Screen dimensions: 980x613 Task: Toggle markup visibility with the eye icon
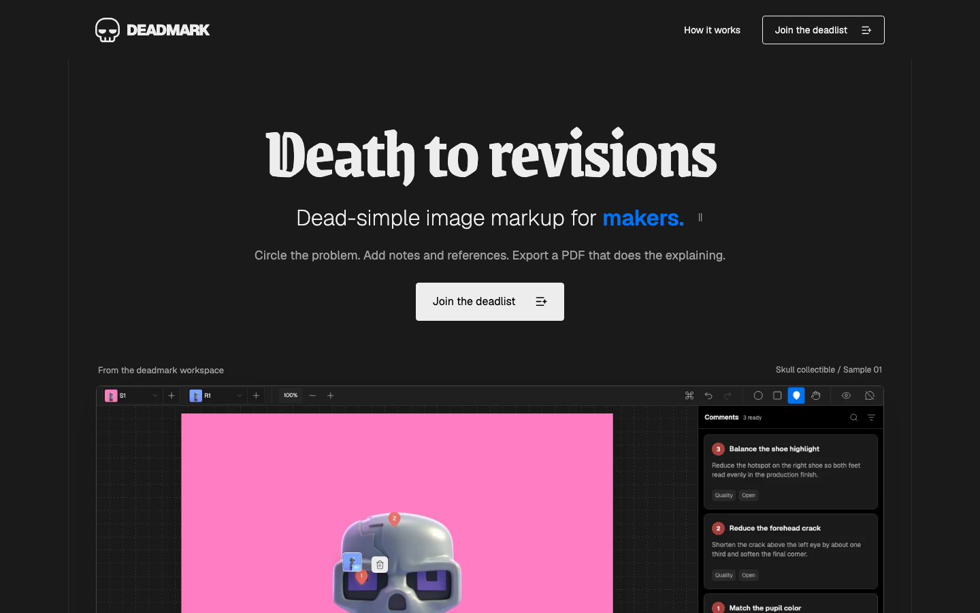click(847, 396)
